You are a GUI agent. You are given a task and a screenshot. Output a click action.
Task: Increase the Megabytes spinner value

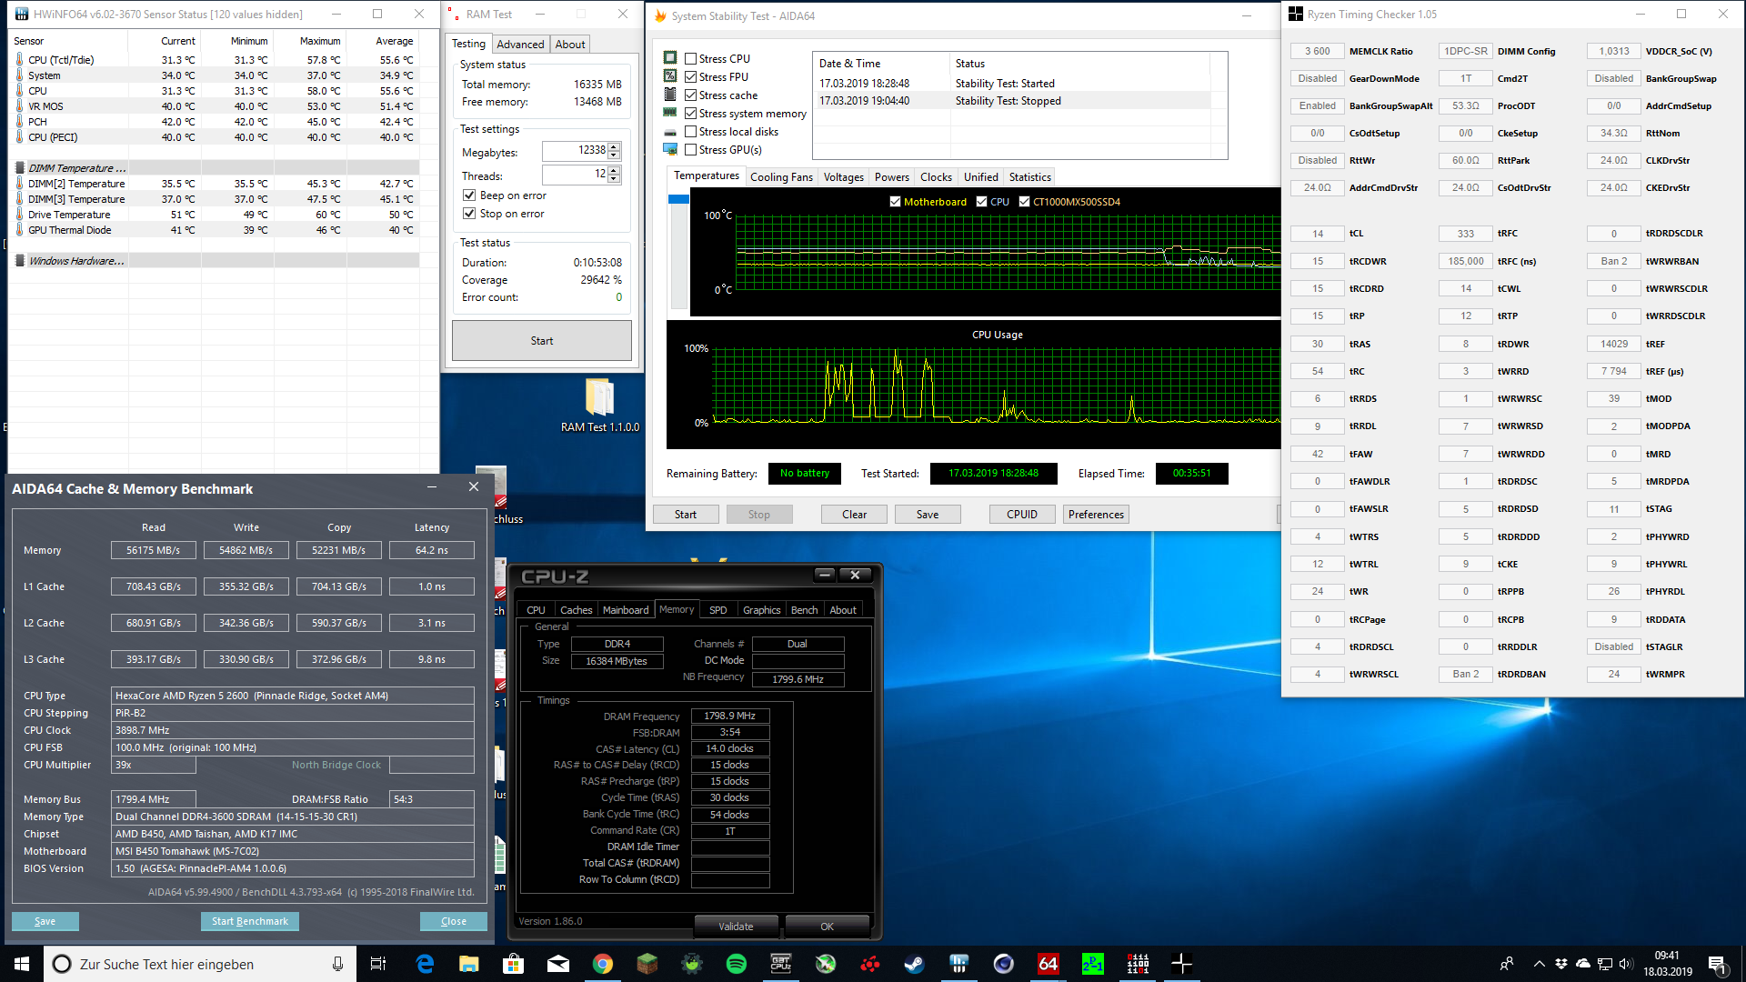click(x=615, y=146)
